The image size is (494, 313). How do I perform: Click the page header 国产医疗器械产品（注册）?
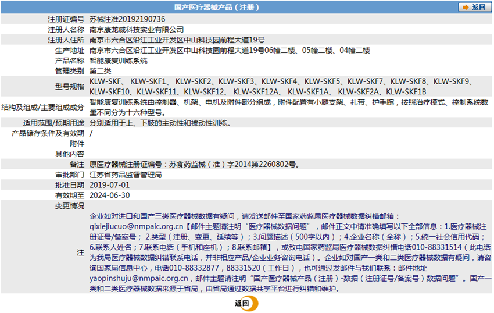(x=217, y=7)
